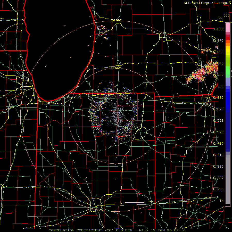Click the 50 NMI range ring label

tap(116, 68)
